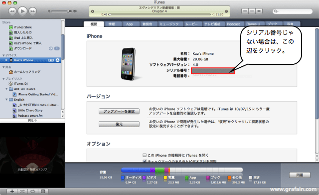Viewport: 319px width, 195px height.
Task: Select 購入したもの purchased playlist
Action: pos(22,32)
